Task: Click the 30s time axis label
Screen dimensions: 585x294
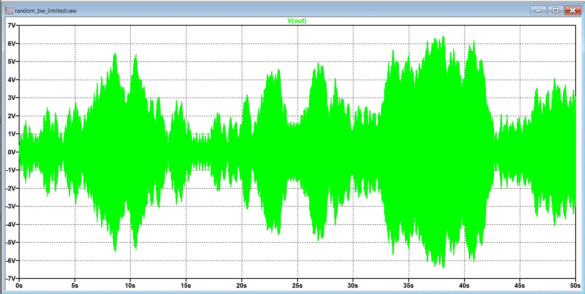Action: tap(353, 285)
